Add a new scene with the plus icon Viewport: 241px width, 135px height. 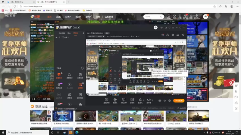[83, 33]
